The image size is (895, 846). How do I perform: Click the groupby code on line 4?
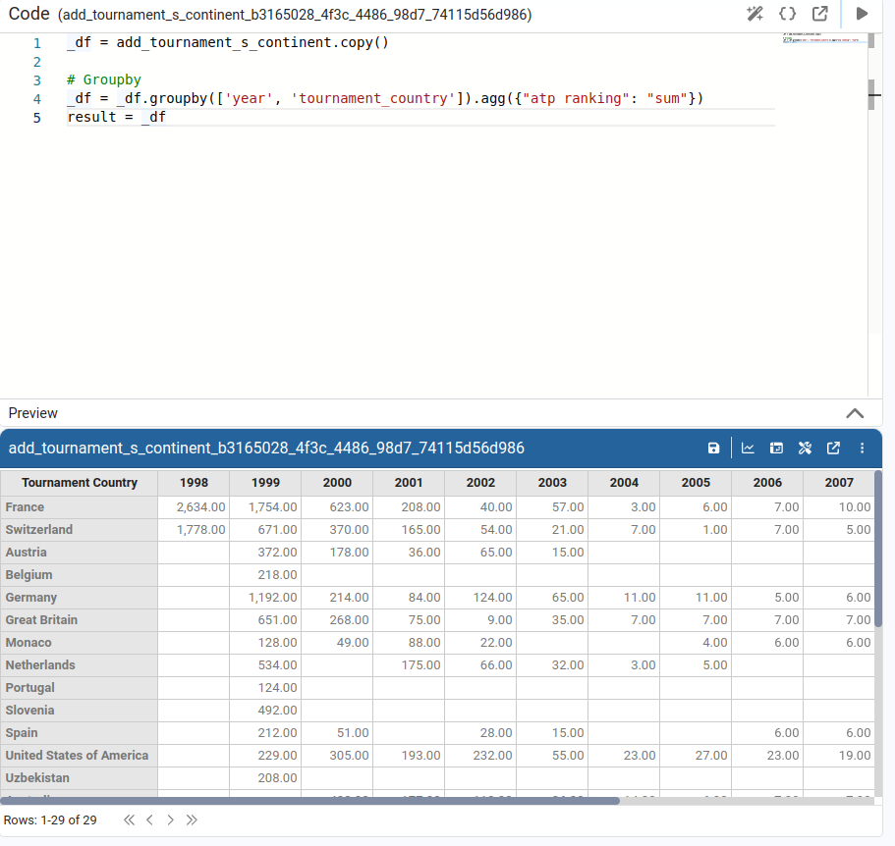click(385, 98)
